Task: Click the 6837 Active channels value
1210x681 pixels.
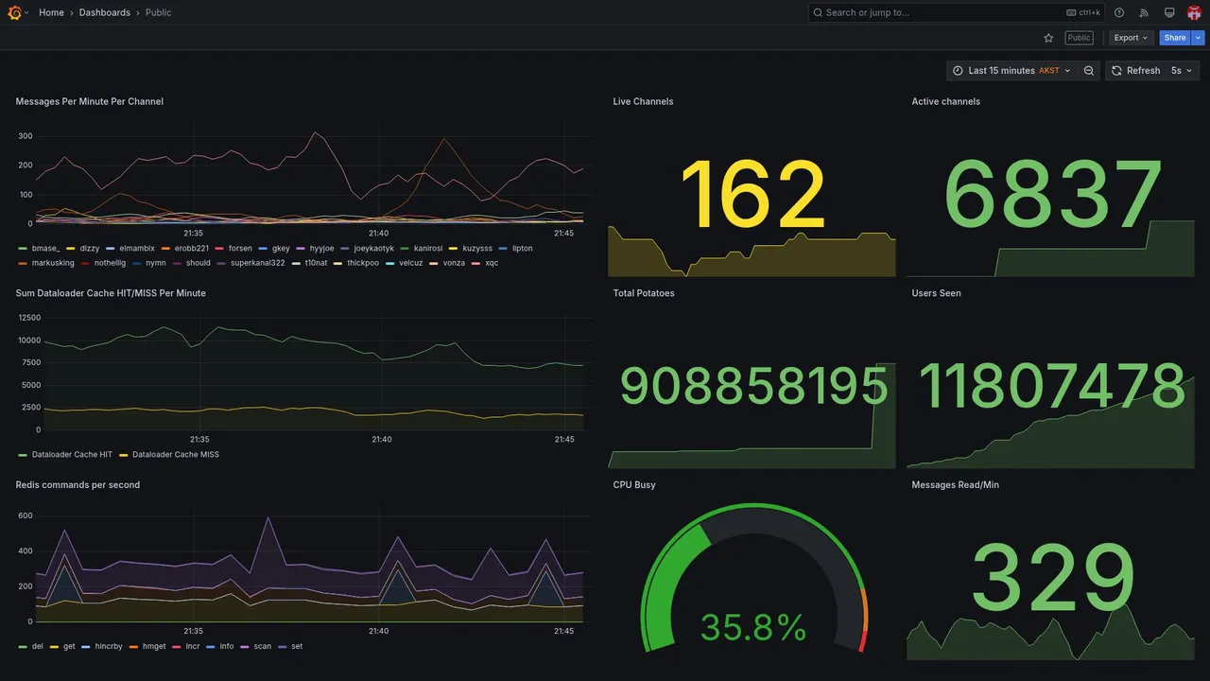Action: coord(1052,196)
